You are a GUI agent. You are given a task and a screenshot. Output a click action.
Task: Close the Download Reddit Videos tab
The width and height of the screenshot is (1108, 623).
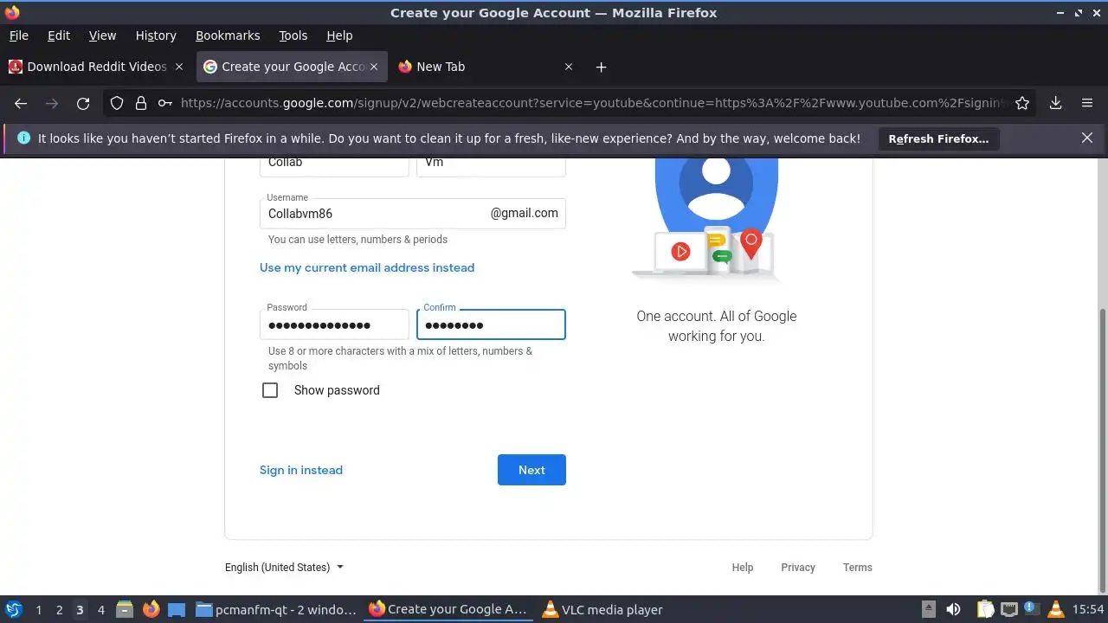coord(179,67)
